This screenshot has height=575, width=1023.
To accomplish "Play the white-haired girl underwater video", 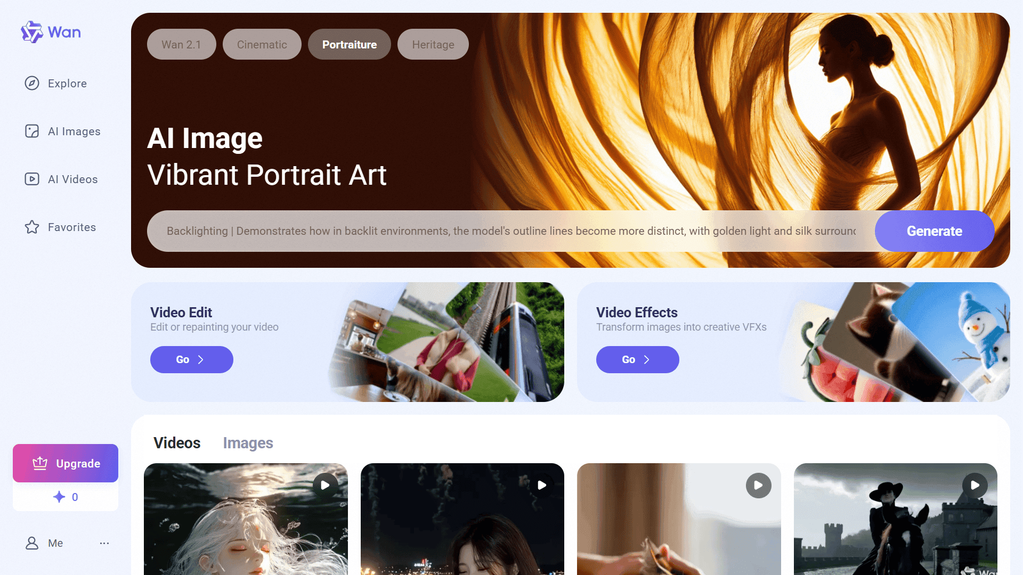I will 325,485.
